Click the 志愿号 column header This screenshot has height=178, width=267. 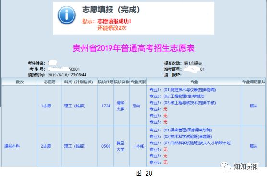(49, 82)
